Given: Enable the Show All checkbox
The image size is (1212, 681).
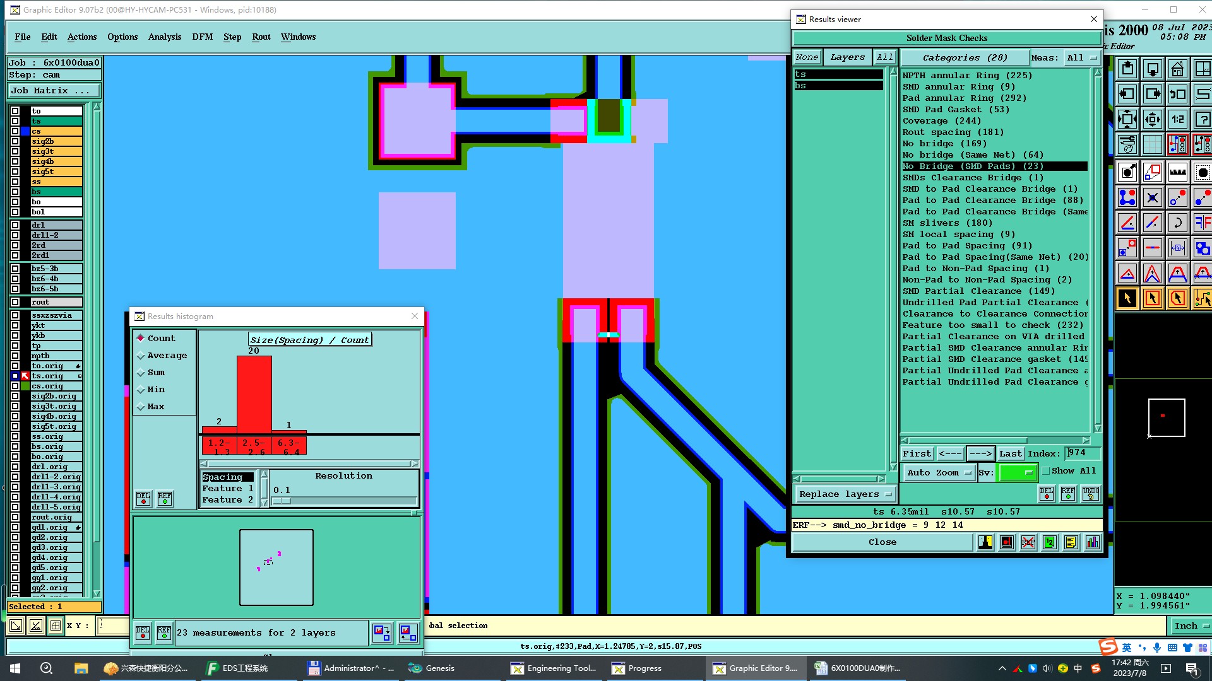Looking at the screenshot, I should tap(1046, 471).
